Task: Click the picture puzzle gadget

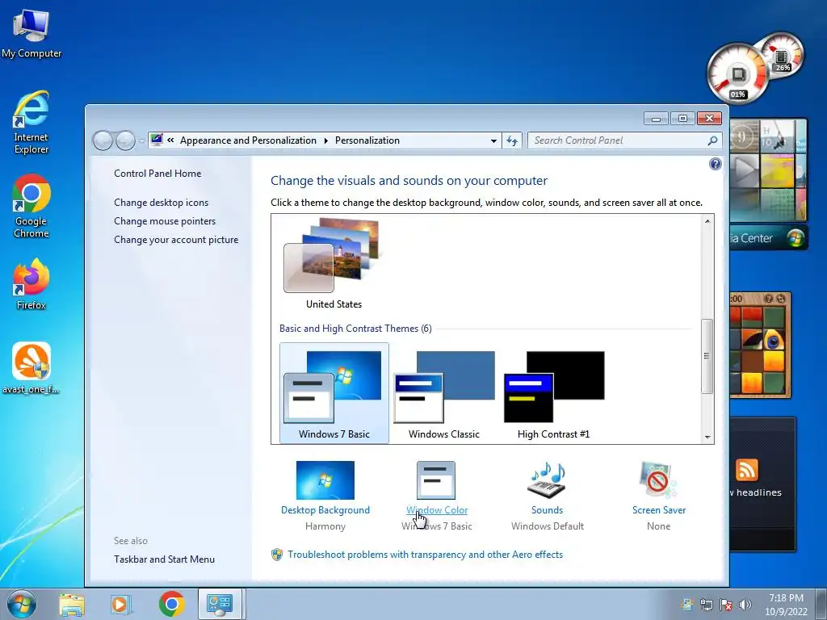Action: [760, 345]
